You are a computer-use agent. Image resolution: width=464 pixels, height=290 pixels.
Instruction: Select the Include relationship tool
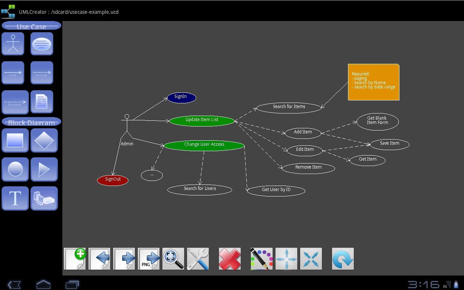coord(42,72)
